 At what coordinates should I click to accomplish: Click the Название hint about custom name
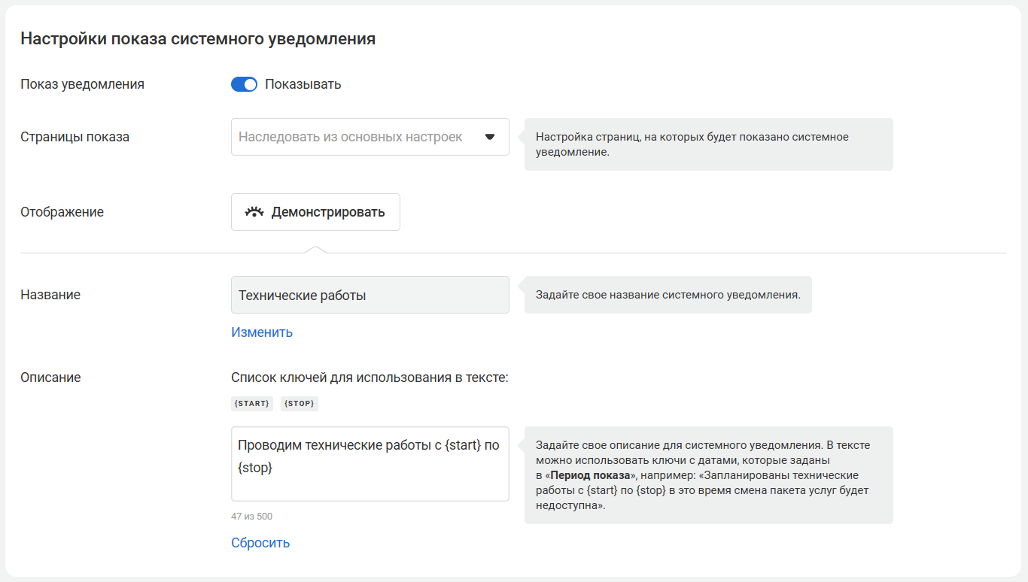coord(668,295)
